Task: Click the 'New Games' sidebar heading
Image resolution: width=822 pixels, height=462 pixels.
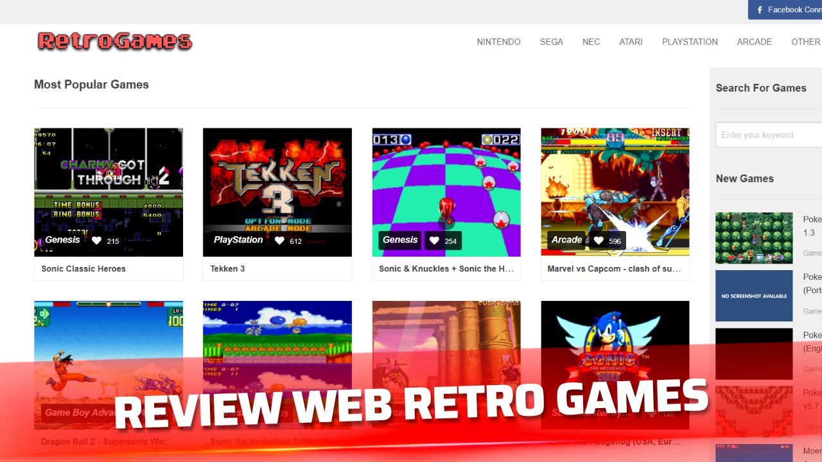Action: click(745, 178)
